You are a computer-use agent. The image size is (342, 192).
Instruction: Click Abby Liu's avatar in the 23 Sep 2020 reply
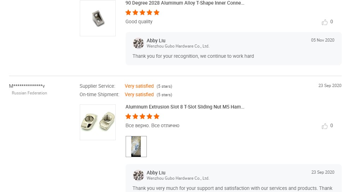pos(138,175)
